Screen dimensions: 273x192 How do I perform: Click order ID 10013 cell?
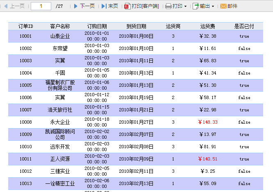25,183
